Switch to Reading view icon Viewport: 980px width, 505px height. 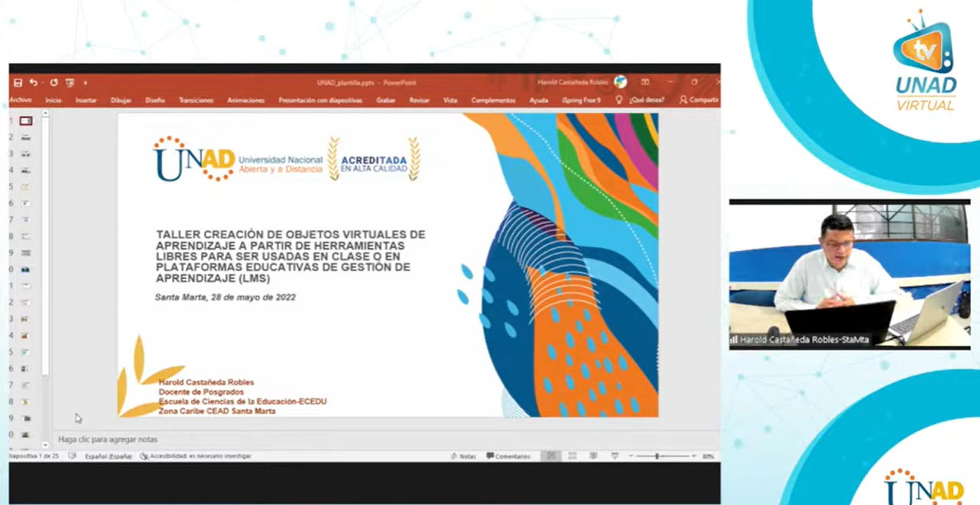594,456
